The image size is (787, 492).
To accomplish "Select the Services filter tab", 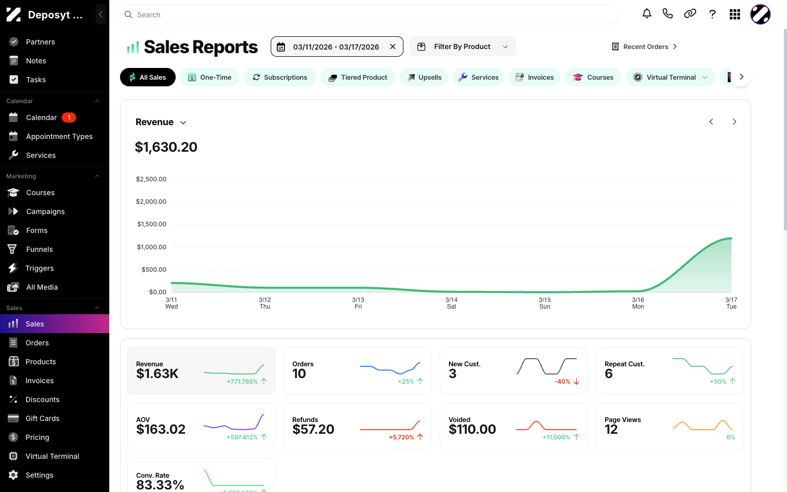I will (x=479, y=77).
